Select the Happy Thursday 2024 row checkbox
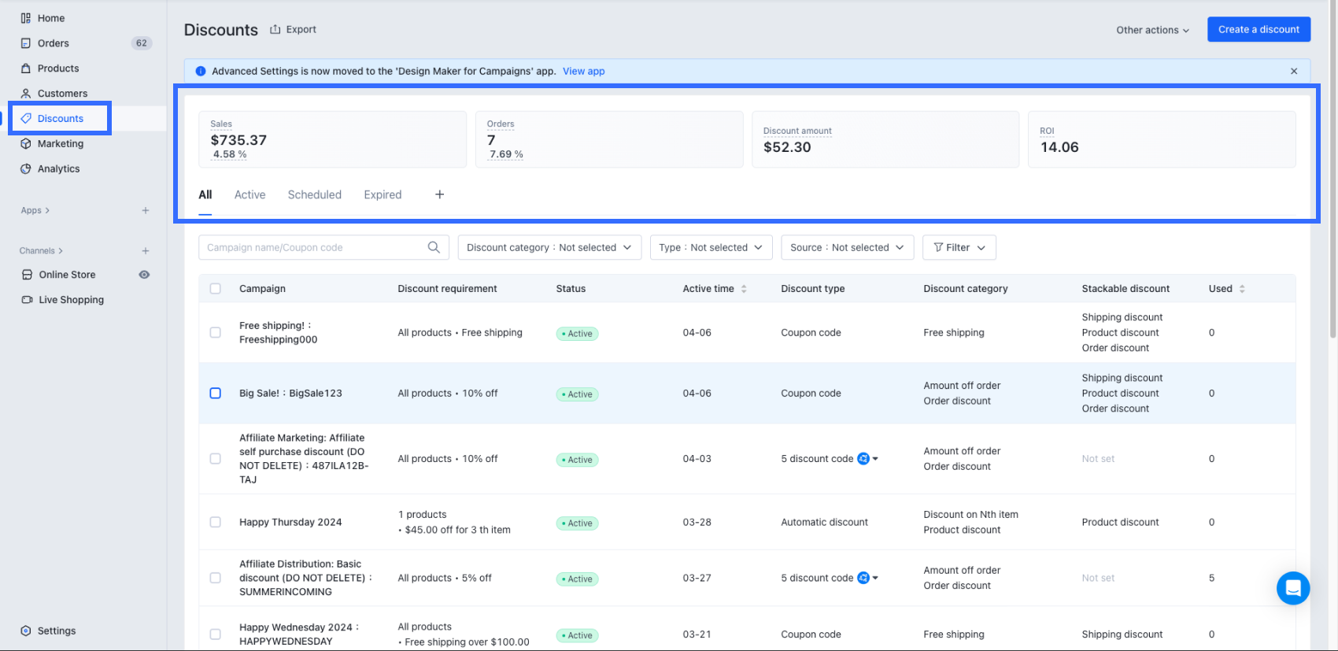Image resolution: width=1338 pixels, height=651 pixels. [x=215, y=522]
